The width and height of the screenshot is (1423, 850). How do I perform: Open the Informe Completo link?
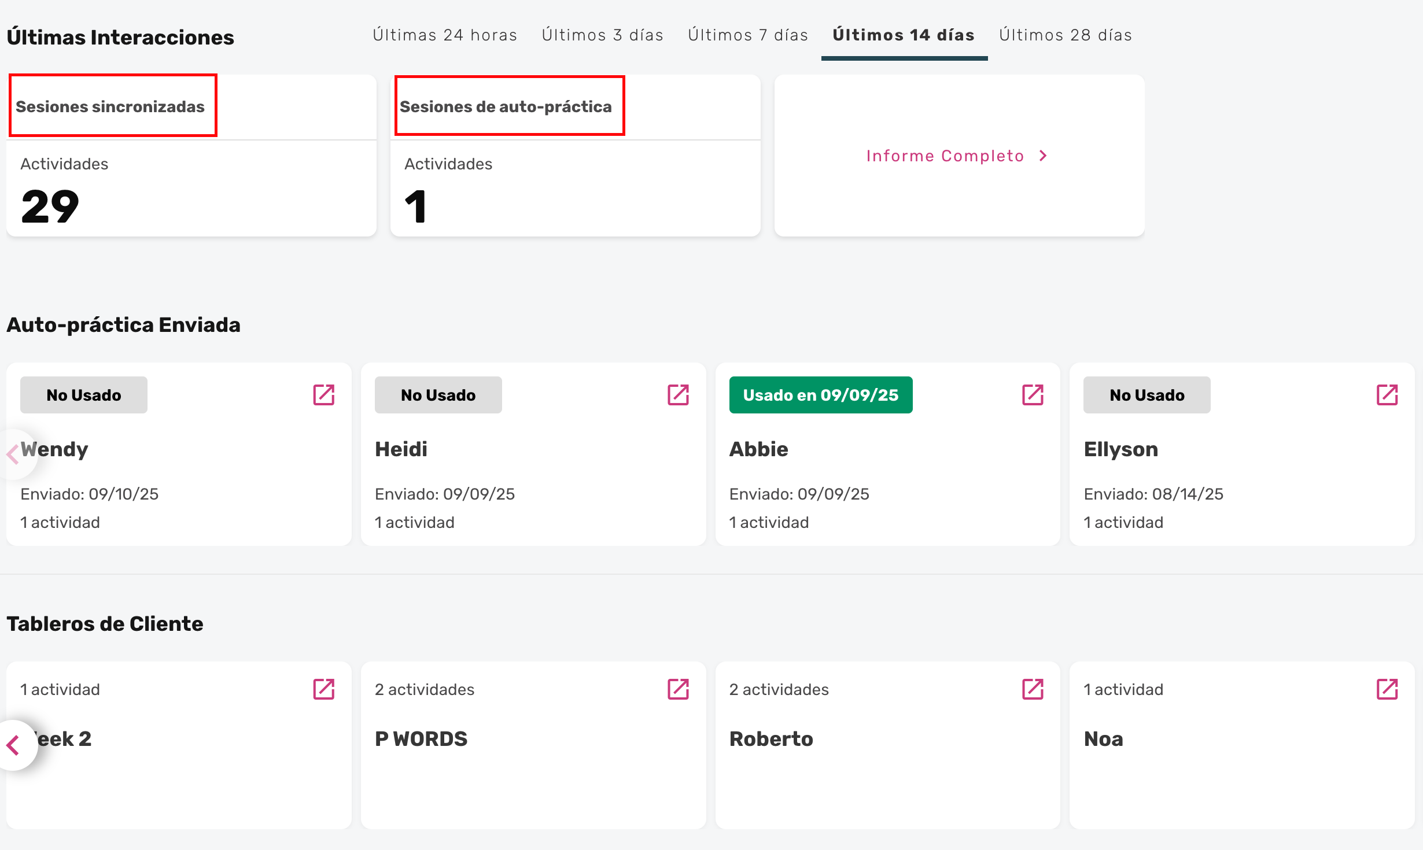tap(945, 156)
